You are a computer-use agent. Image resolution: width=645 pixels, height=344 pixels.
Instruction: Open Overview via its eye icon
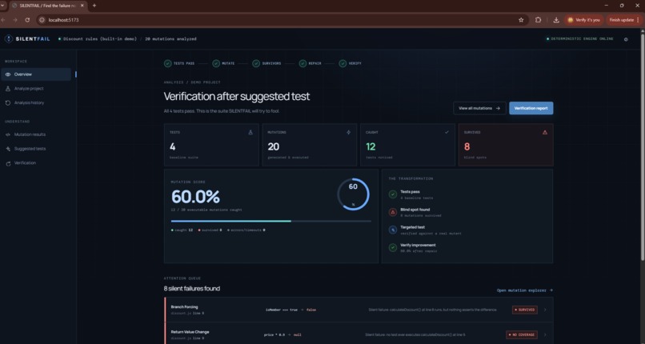coord(8,74)
